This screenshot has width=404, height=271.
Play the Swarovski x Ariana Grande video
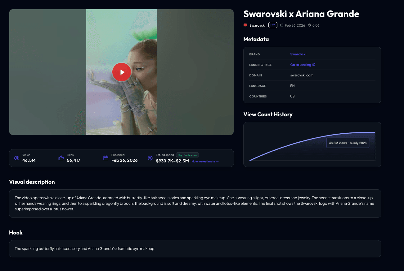pos(122,72)
